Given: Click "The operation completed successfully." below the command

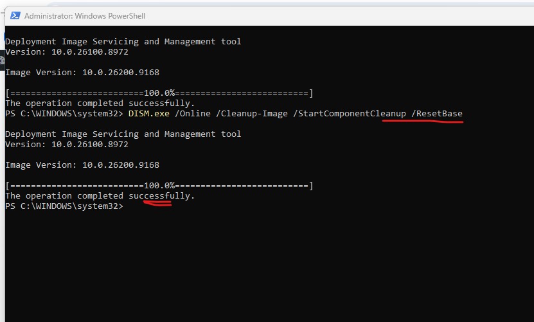Looking at the screenshot, I should click(x=100, y=196).
